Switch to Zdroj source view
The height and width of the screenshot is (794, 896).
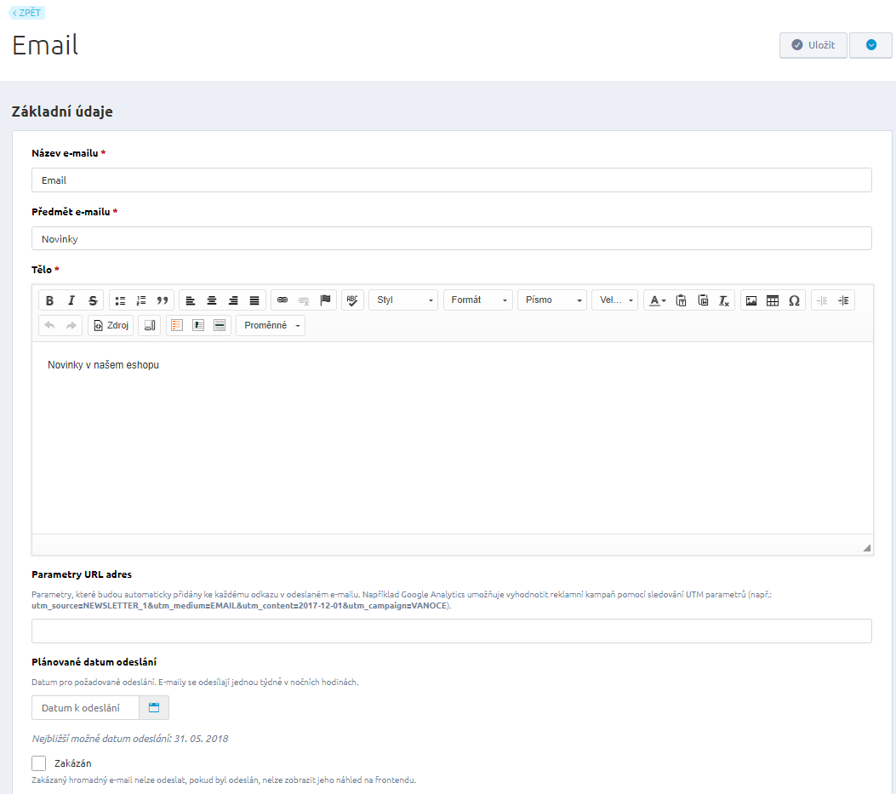pyautogui.click(x=111, y=326)
